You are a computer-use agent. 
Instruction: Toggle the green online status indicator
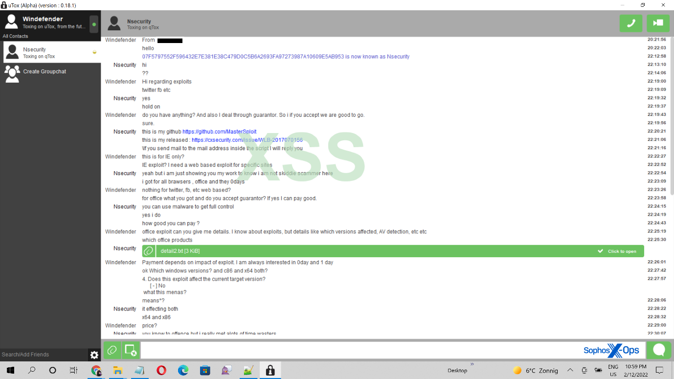tap(95, 23)
